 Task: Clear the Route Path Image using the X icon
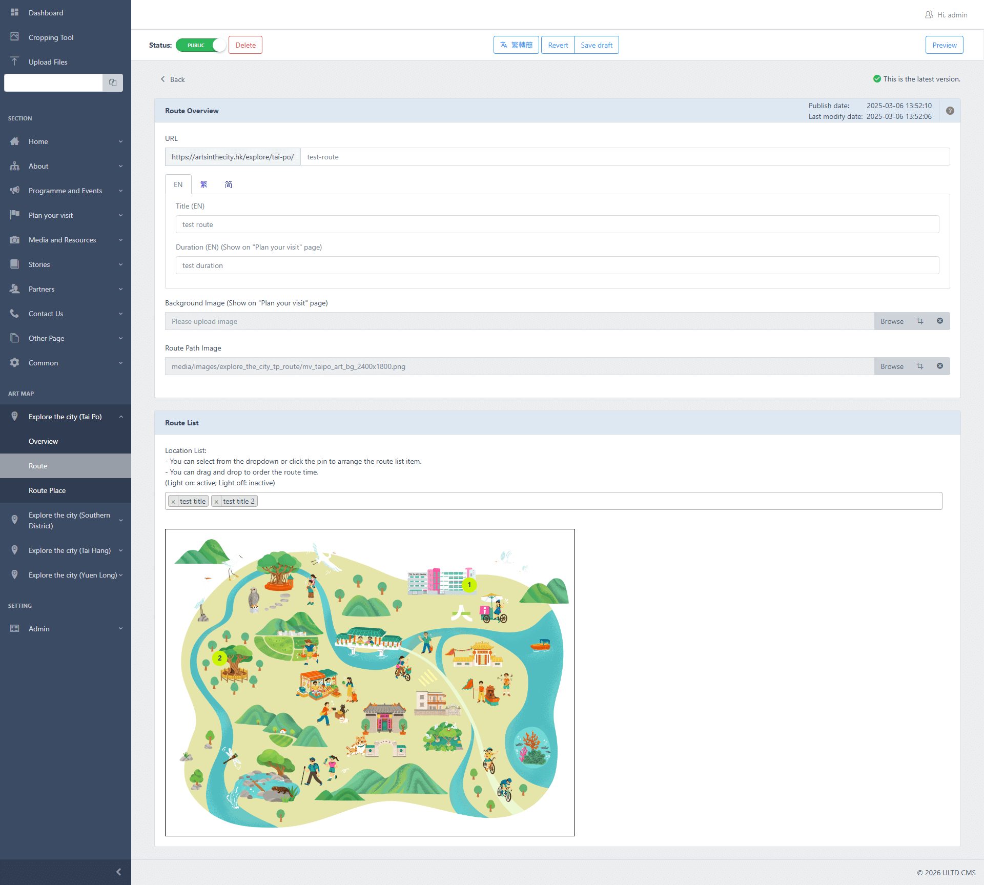(x=940, y=365)
